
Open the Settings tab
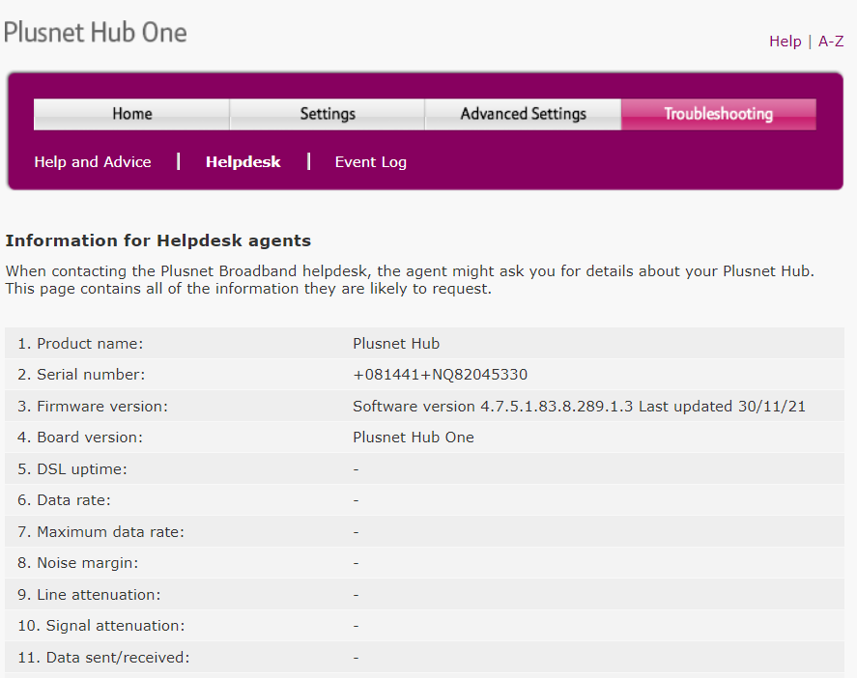coord(327,114)
